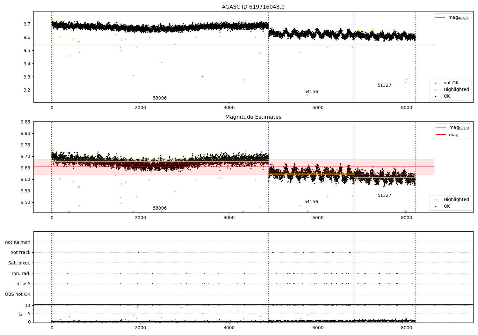Viewport: 478px width, 335px height.
Task: Click the 10 tick label on dr axis
Action: pos(28,306)
